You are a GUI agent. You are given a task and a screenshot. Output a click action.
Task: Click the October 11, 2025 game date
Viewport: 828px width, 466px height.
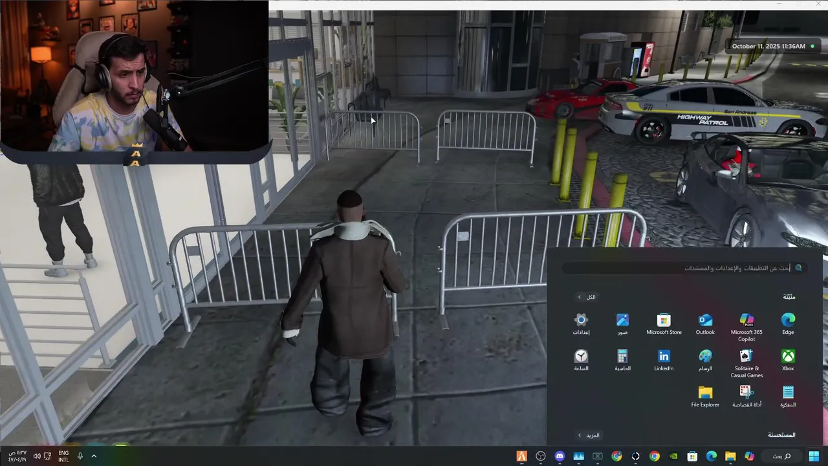(768, 47)
